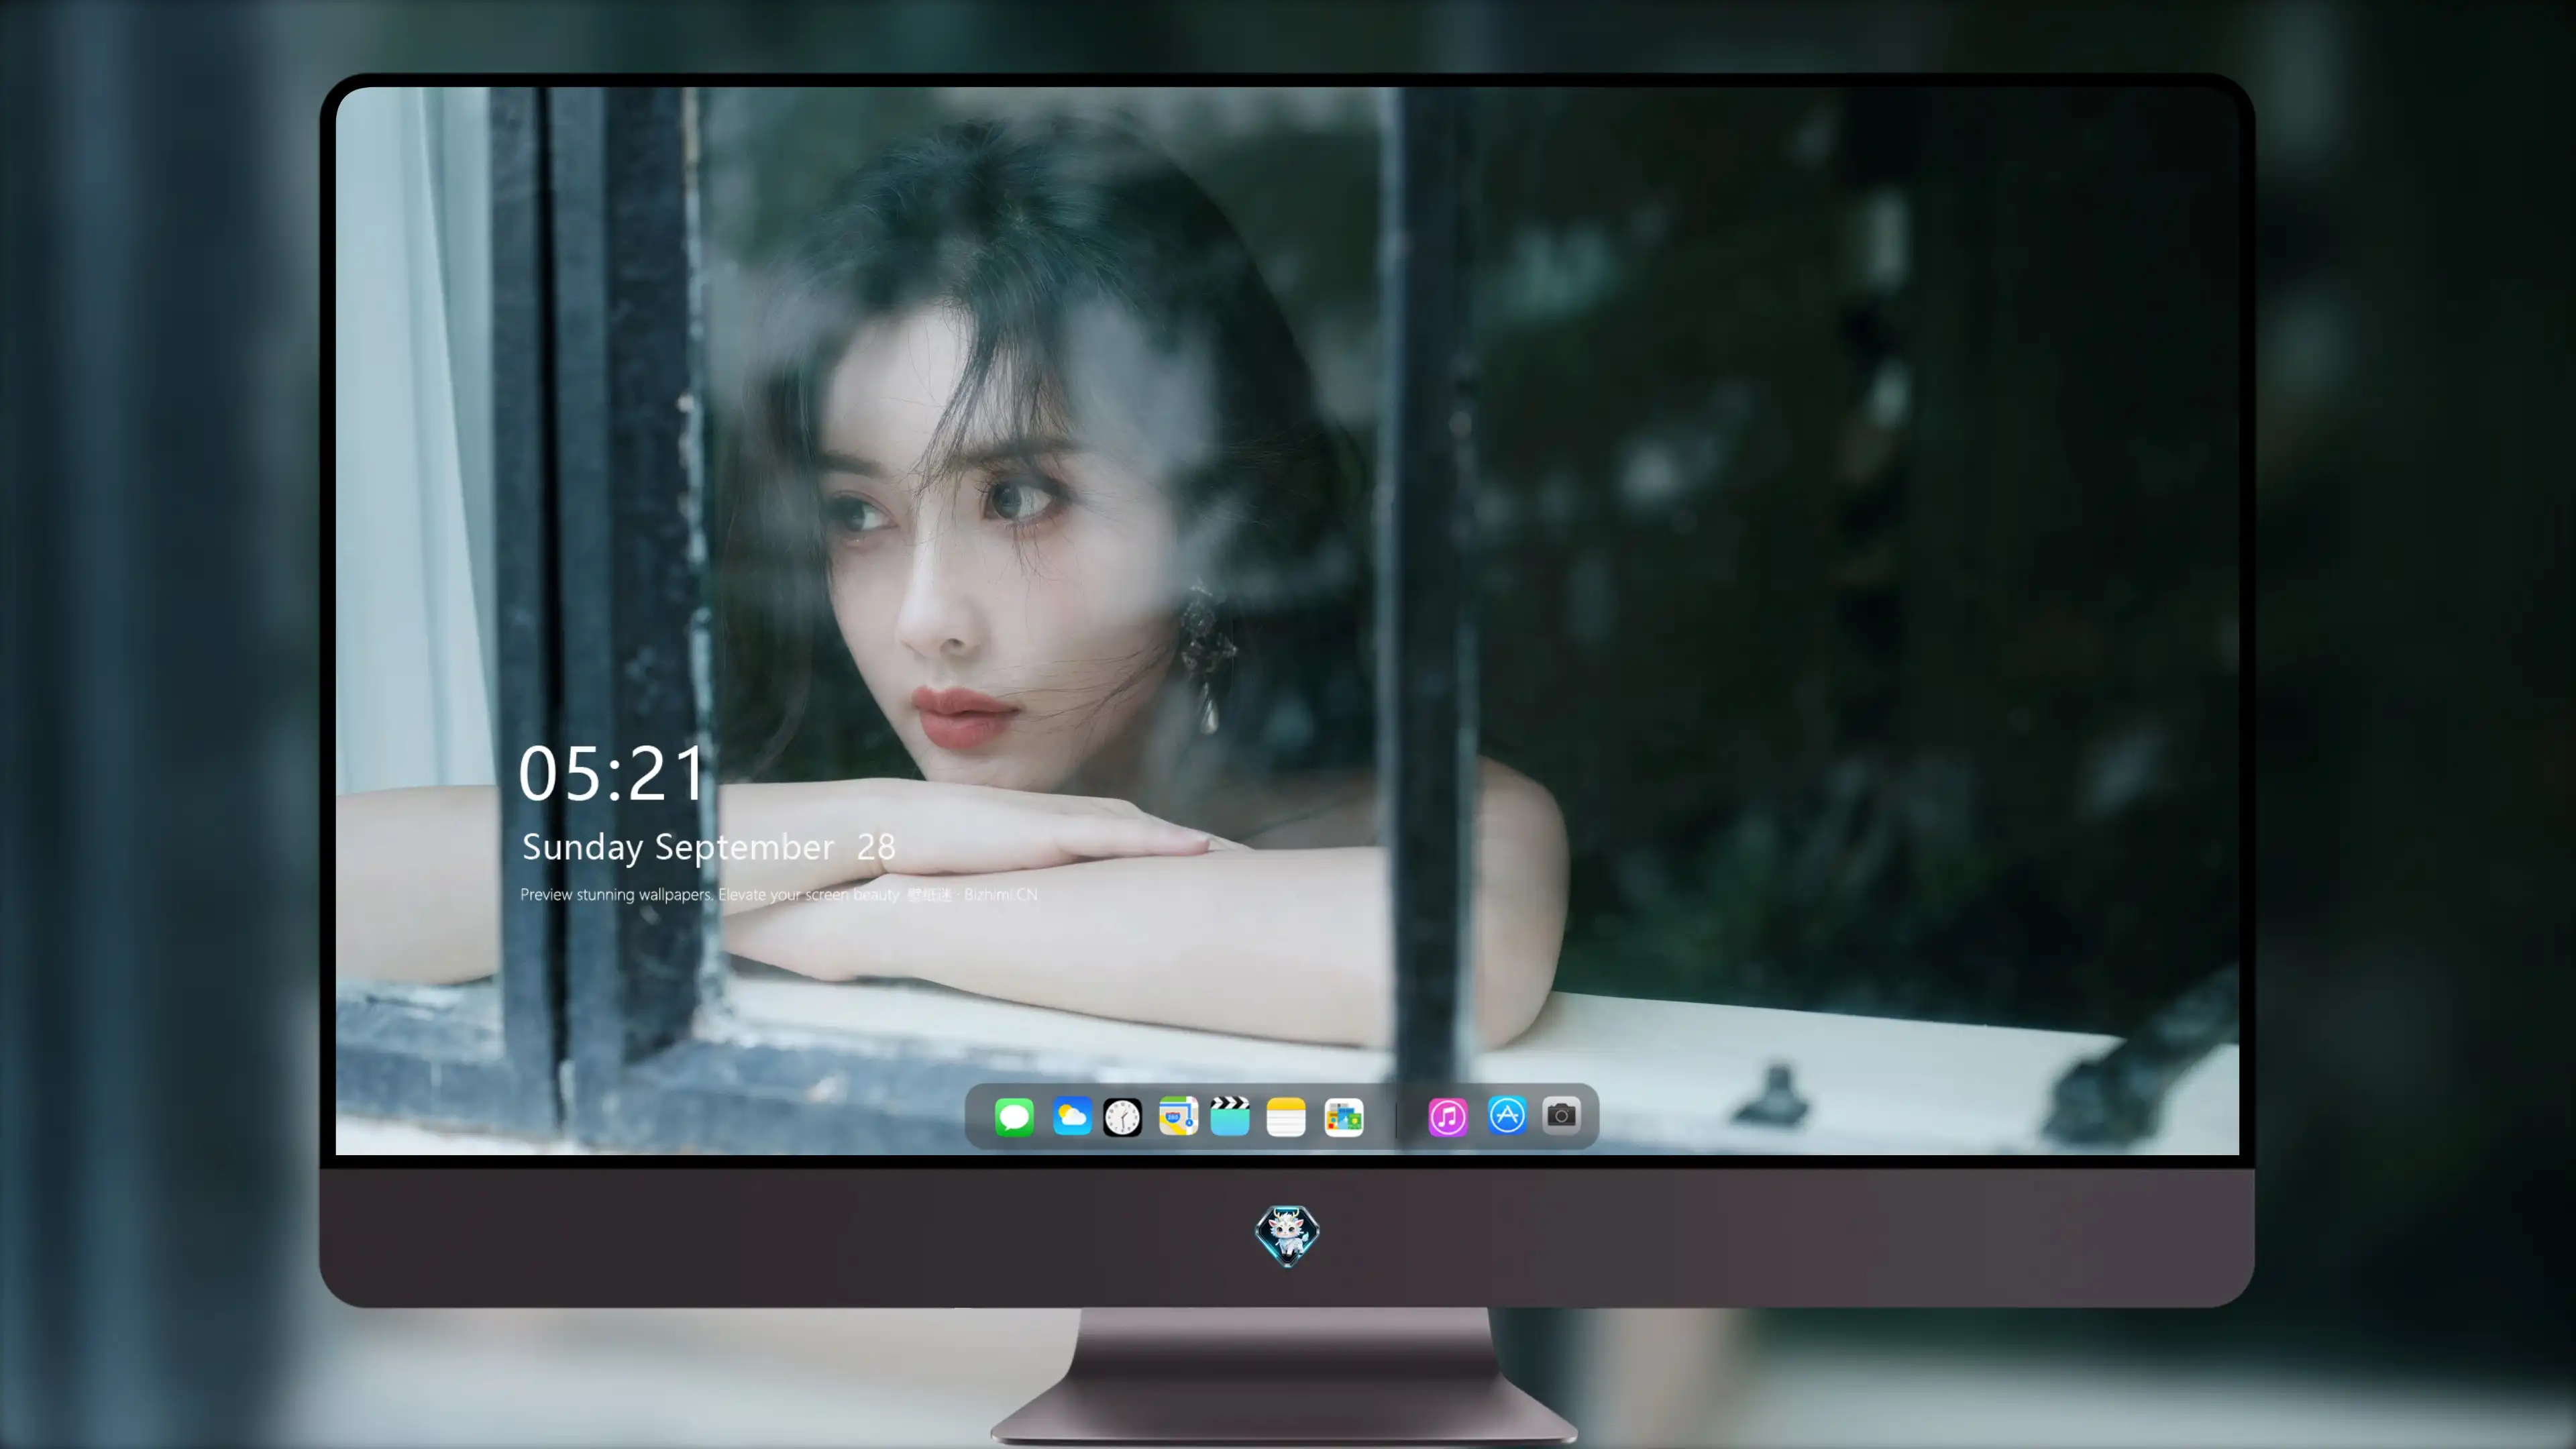Open the Messages app in the dock
This screenshot has width=2576, height=1449.
point(1014,1116)
